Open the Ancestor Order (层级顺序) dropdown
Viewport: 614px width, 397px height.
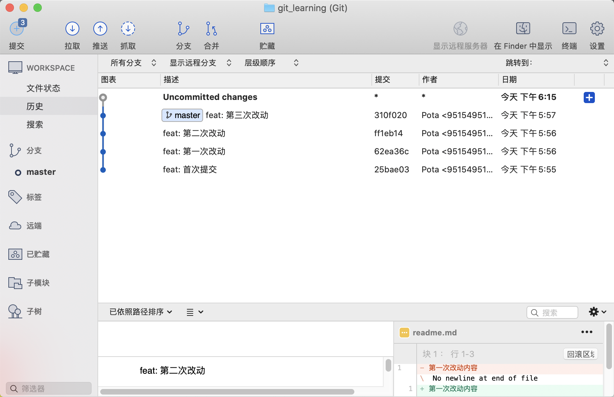(x=271, y=63)
